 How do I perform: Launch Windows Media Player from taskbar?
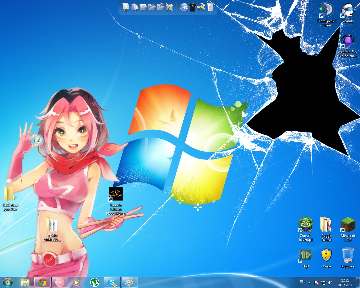(77, 282)
